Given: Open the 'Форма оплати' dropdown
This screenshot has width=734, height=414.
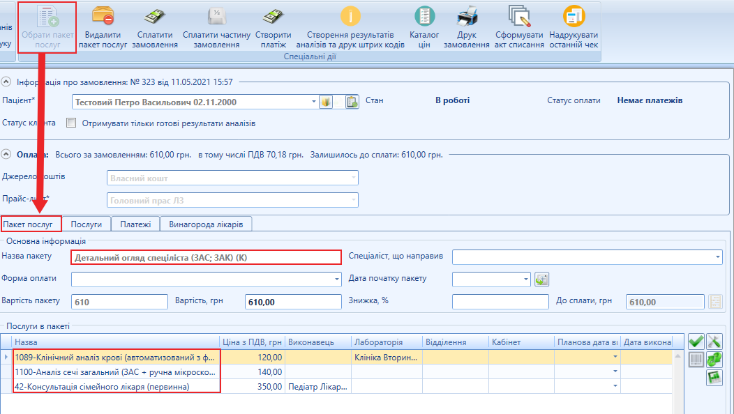Looking at the screenshot, I should click(336, 279).
